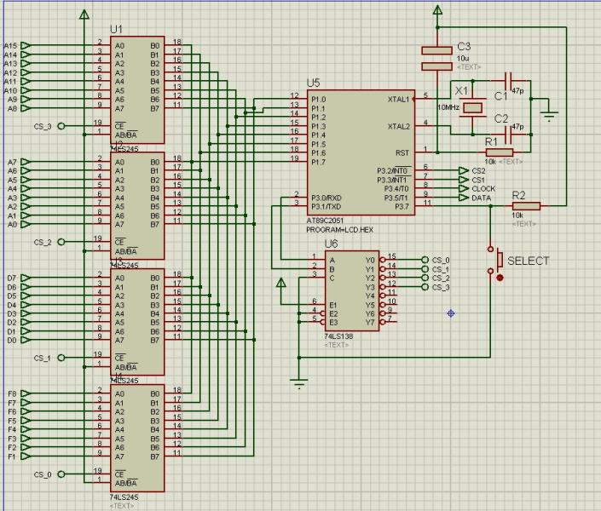Select the ground symbol below U6
The height and width of the screenshot is (511, 601).
298,383
